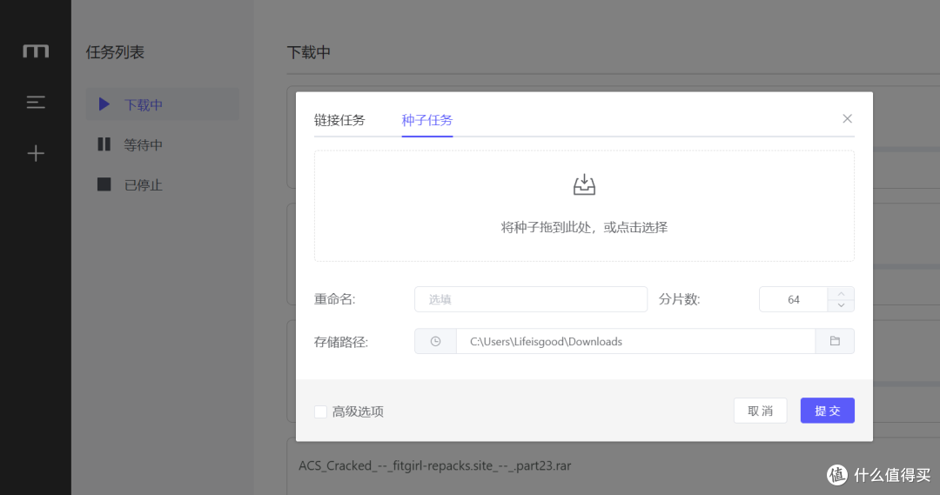Close the add task dialog

pos(847,118)
